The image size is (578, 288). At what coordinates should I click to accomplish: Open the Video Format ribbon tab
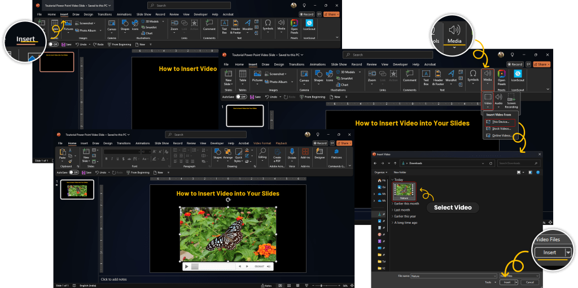coord(262,143)
